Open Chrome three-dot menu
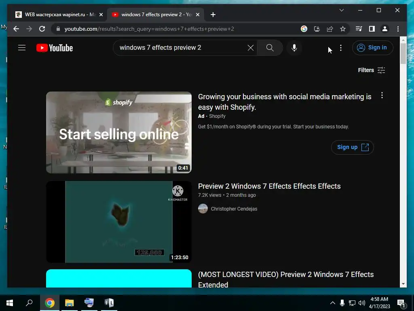The width and height of the screenshot is (414, 311). click(398, 29)
